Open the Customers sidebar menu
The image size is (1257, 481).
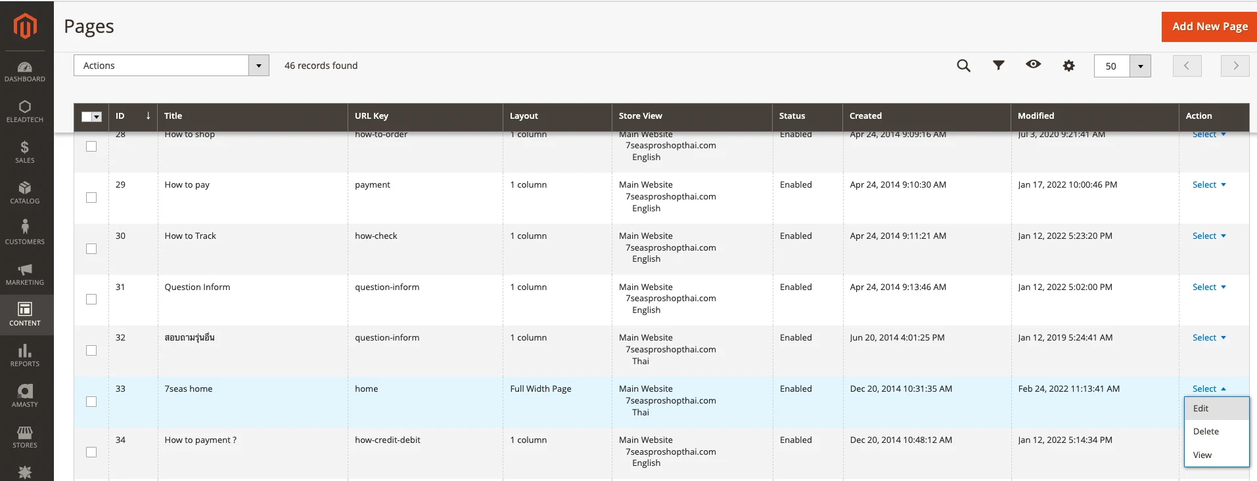pyautogui.click(x=25, y=234)
